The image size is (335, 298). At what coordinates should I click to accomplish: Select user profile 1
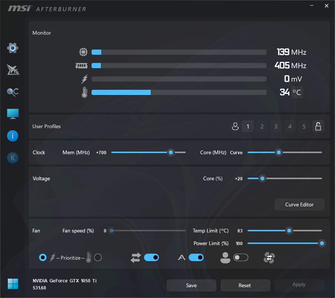248,126
